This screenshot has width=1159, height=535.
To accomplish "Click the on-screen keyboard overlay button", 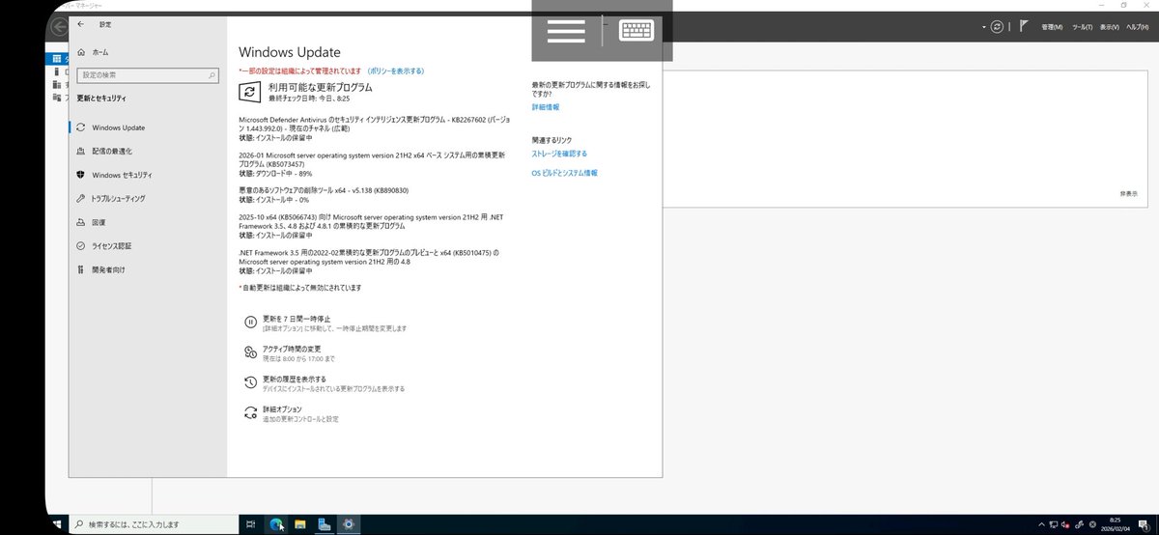I will 636,30.
